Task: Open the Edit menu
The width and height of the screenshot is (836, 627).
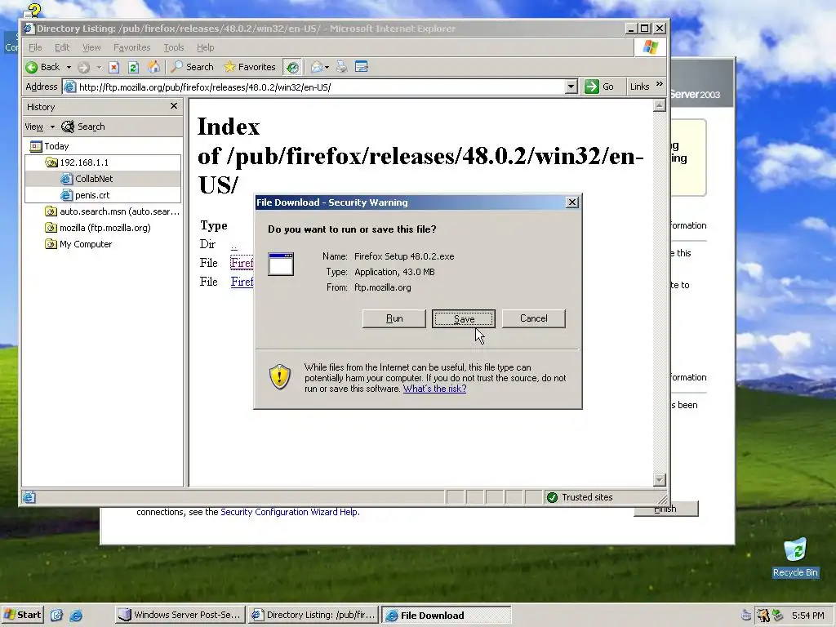Action: tap(62, 47)
